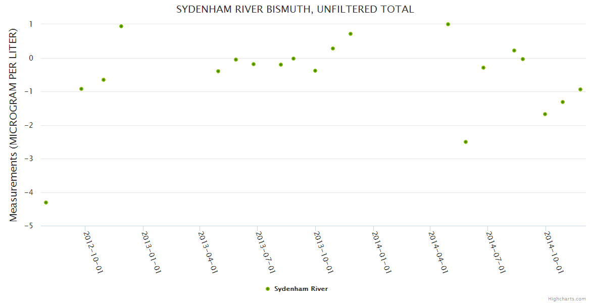Select the data point exactly above 2013-10-01 label

click(x=315, y=71)
